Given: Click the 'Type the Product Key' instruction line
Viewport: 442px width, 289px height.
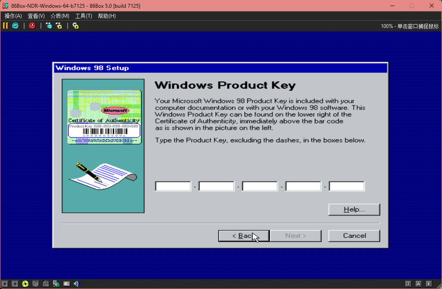Looking at the screenshot, I should click(260, 140).
